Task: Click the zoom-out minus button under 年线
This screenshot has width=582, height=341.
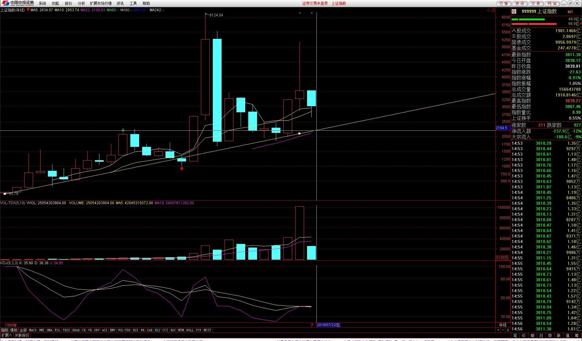Action: (x=503, y=330)
